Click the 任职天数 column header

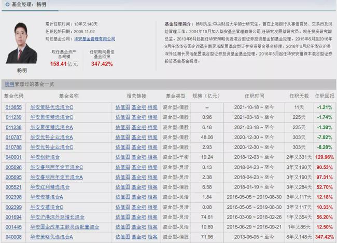coord(299,96)
